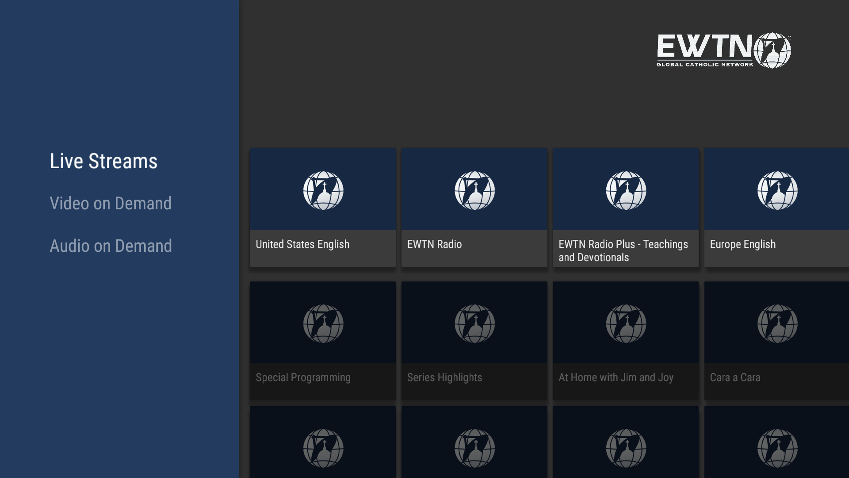Image resolution: width=849 pixels, height=478 pixels.
Task: Open Special Programming category label
Action: click(x=303, y=378)
